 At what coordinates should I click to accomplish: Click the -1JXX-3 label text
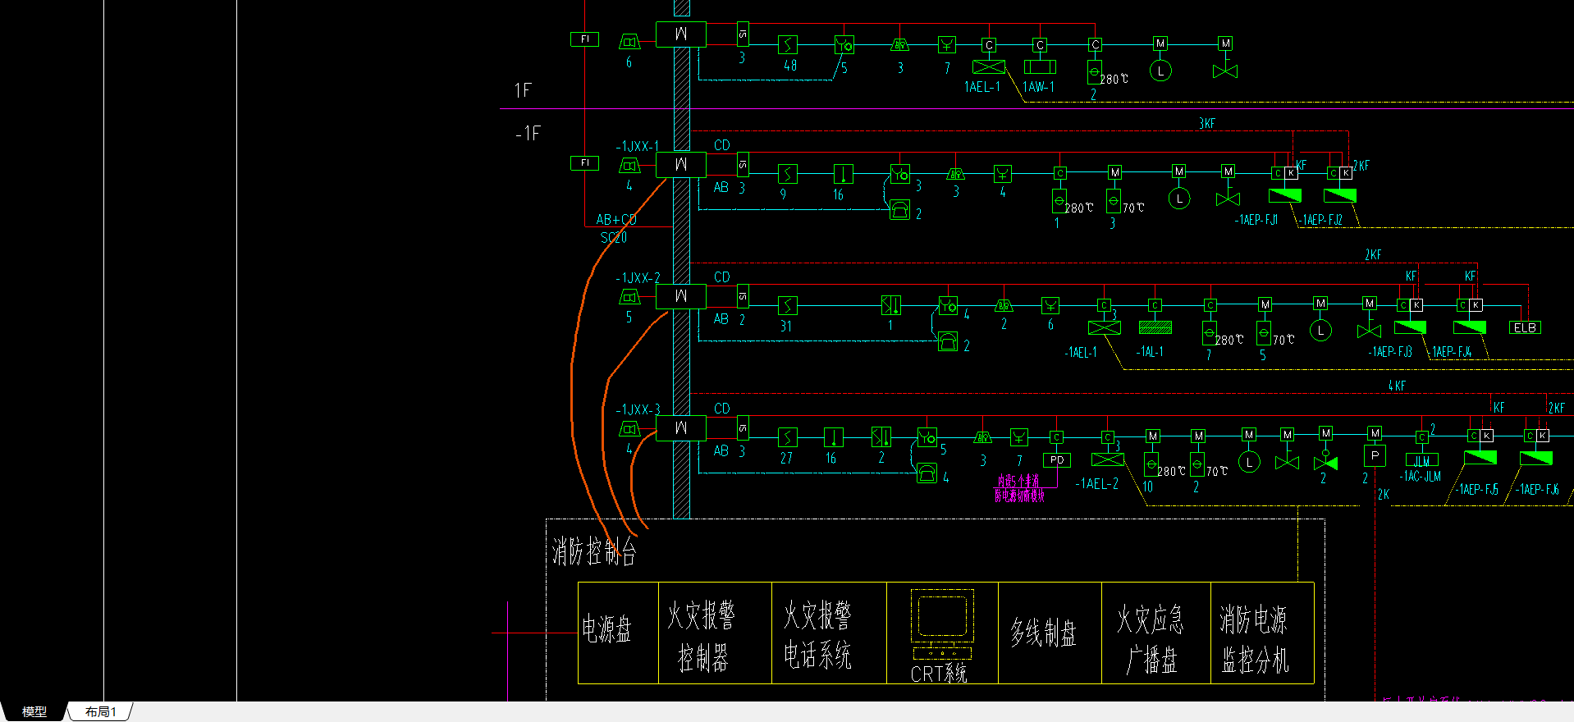638,409
